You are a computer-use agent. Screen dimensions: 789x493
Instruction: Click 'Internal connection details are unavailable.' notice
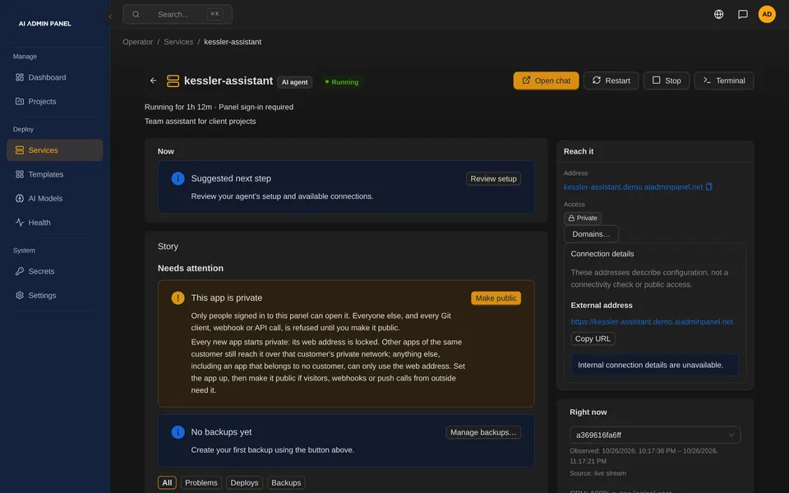pyautogui.click(x=655, y=365)
